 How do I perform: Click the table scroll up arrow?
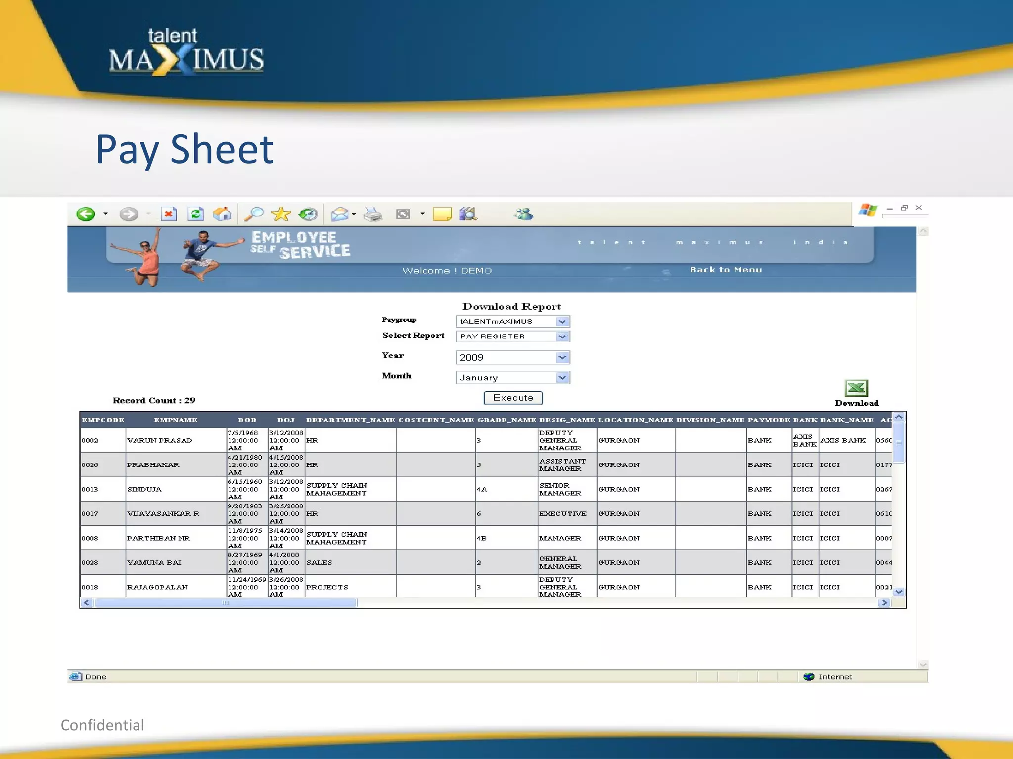pos(899,417)
